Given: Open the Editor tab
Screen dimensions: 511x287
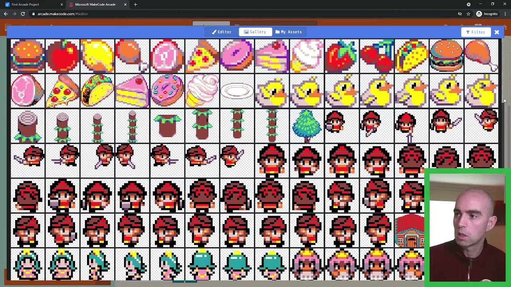Looking at the screenshot, I should tap(222, 32).
